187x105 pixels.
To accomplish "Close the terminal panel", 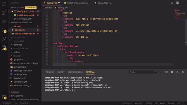I will click(x=183, y=72).
